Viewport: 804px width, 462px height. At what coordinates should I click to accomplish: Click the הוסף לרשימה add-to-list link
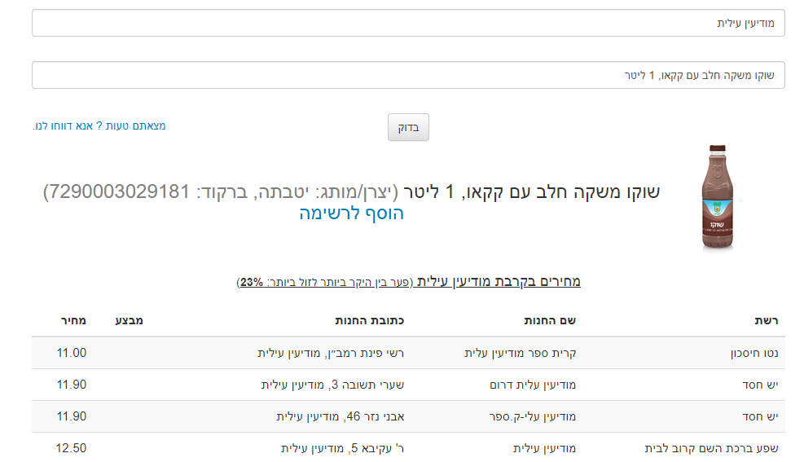coord(351,213)
